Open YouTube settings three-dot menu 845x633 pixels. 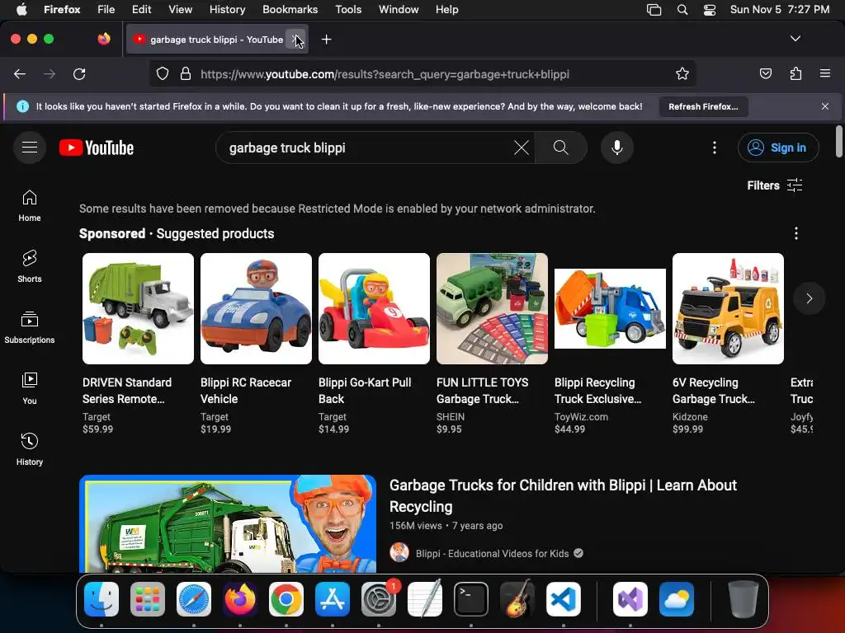[x=715, y=148]
